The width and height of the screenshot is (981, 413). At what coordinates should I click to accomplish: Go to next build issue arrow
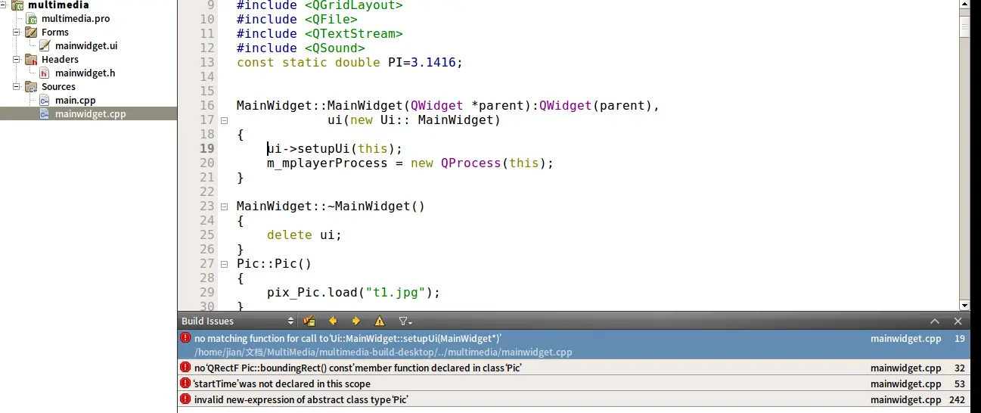click(355, 321)
